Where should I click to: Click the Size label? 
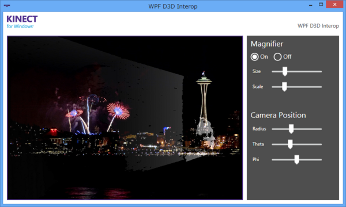pos(257,71)
